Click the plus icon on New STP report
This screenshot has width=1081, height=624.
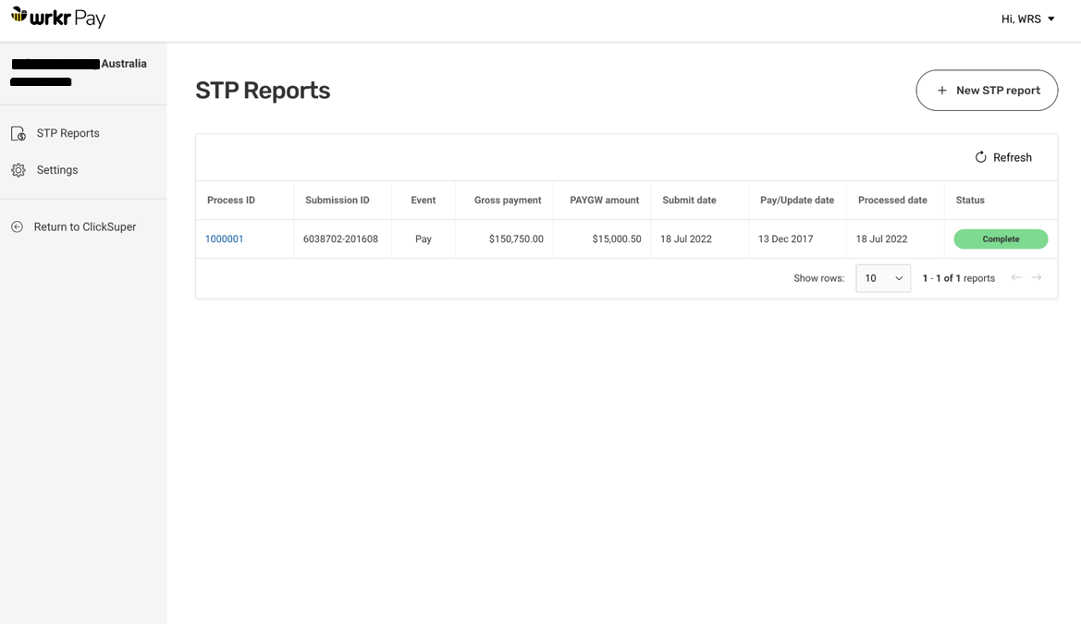click(941, 90)
